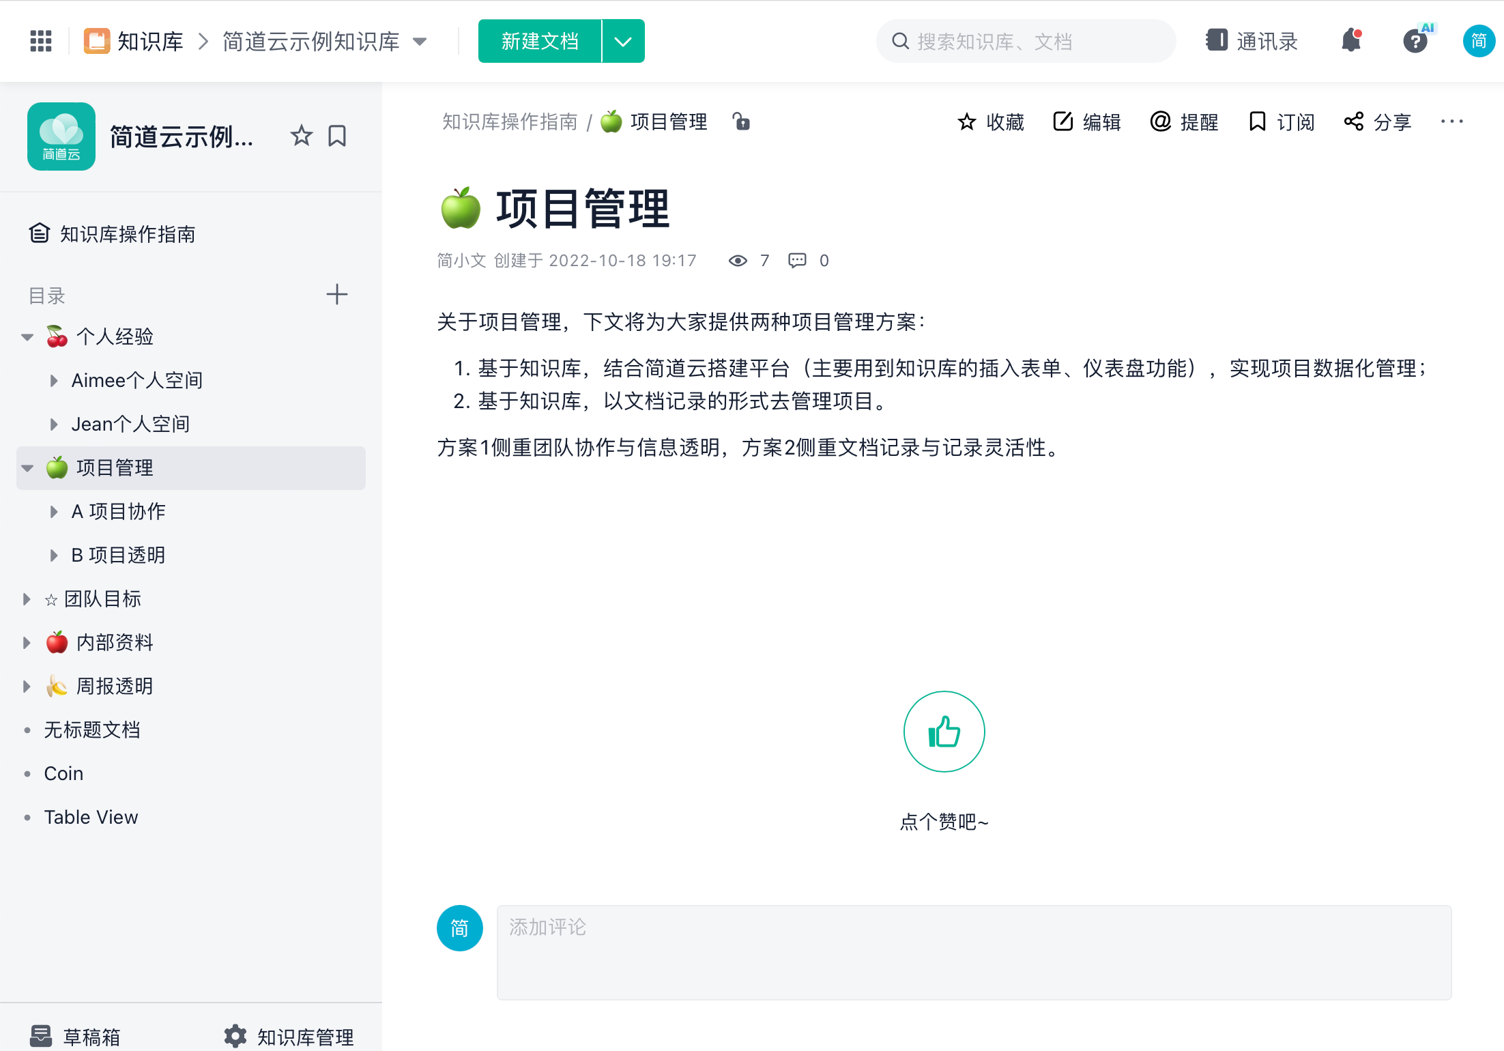Click the plus icon to add directory item
Image resolution: width=1504 pixels, height=1051 pixels.
pyautogui.click(x=336, y=295)
